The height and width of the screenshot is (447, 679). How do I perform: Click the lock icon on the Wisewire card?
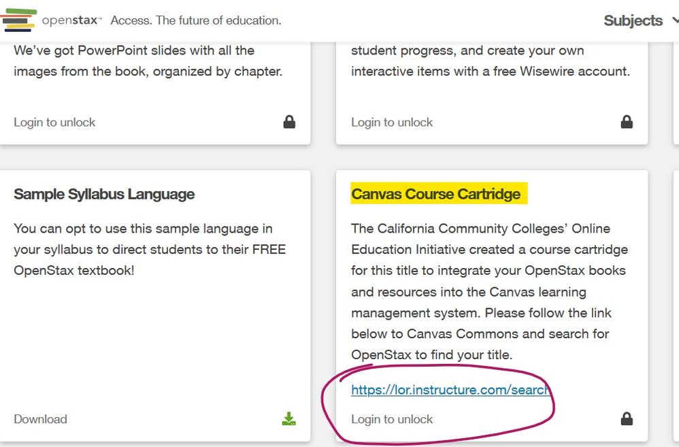pyautogui.click(x=627, y=122)
